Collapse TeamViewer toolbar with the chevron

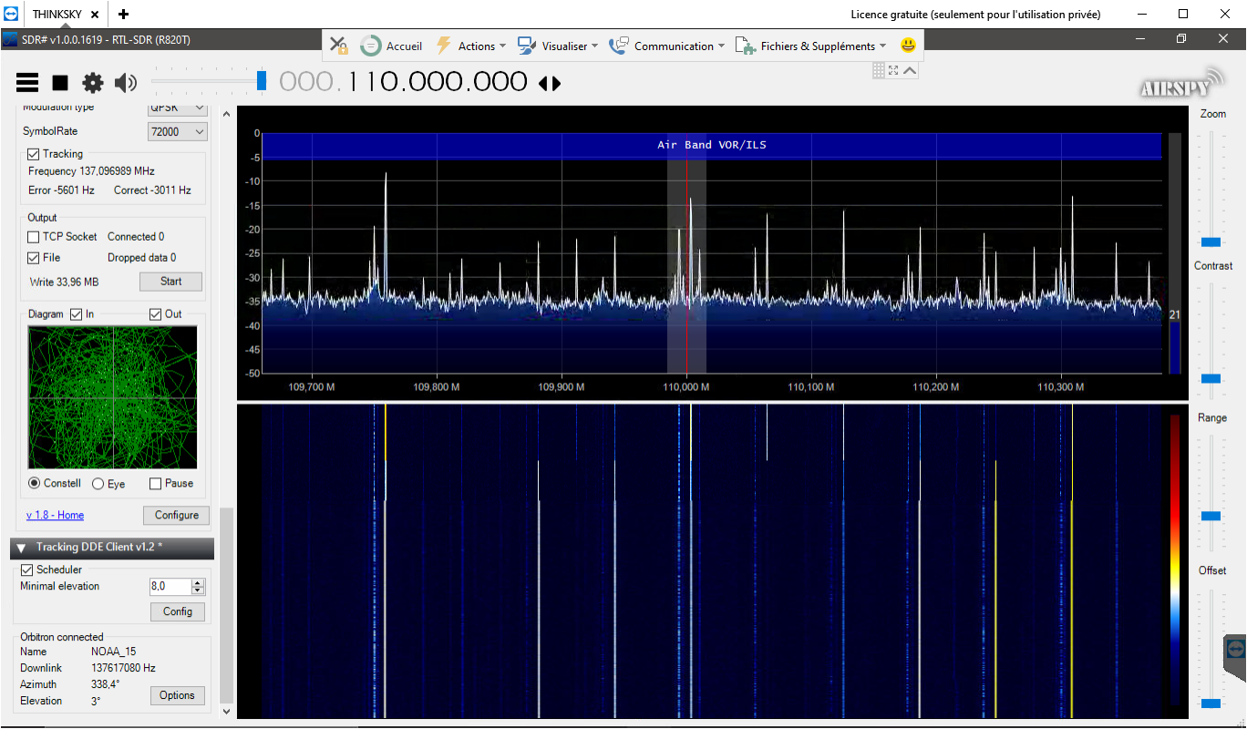pyautogui.click(x=910, y=70)
